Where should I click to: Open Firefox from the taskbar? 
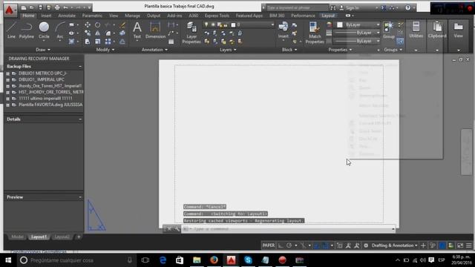pyautogui.click(x=214, y=260)
